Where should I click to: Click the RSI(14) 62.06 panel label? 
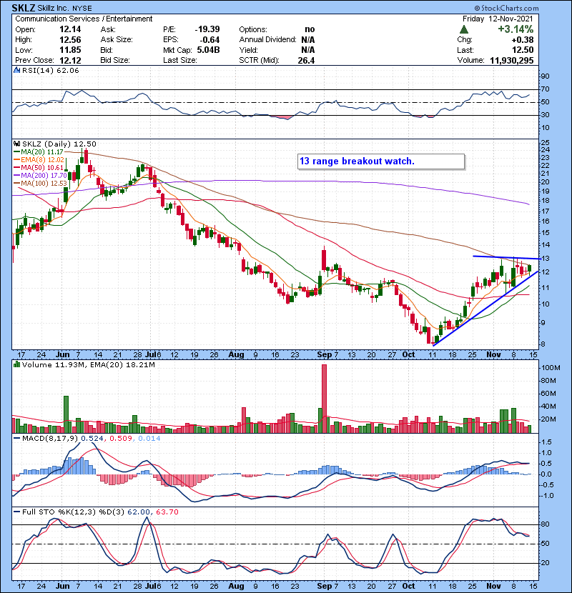pyautogui.click(x=51, y=70)
